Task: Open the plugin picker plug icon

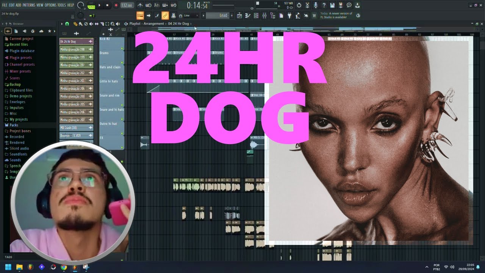Action: pyautogui.click(x=289, y=16)
